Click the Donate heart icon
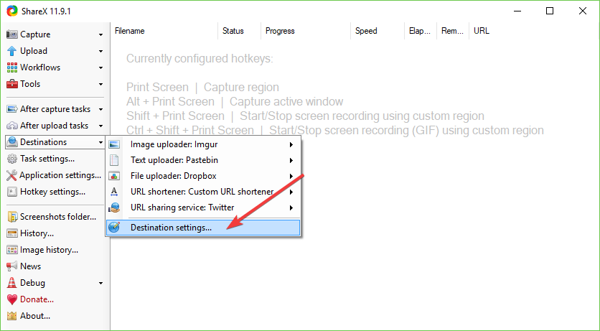Screen dimensions: 600x331 12,299
